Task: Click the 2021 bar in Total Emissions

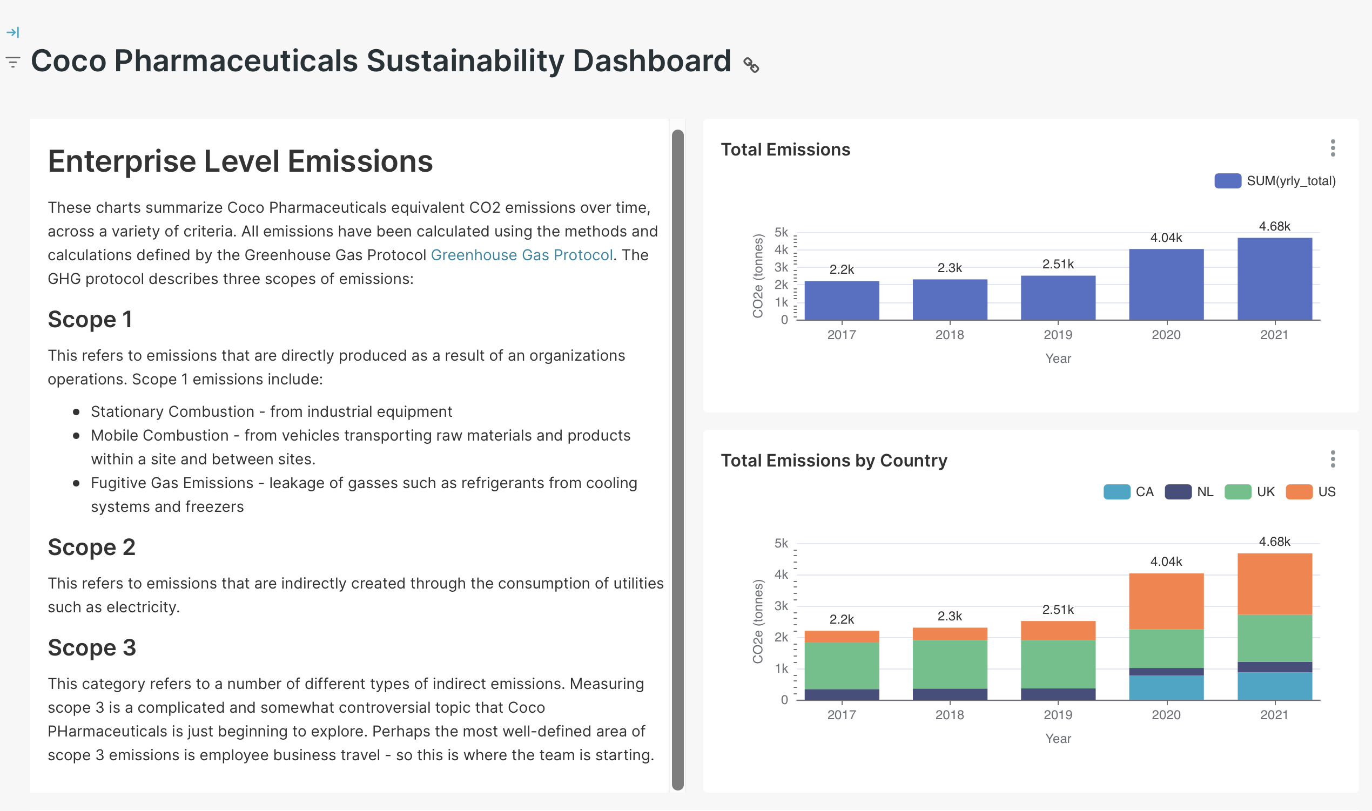Action: [x=1275, y=279]
